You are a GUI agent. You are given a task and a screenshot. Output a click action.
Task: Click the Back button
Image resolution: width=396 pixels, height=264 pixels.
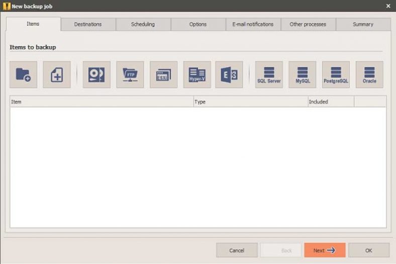point(281,250)
